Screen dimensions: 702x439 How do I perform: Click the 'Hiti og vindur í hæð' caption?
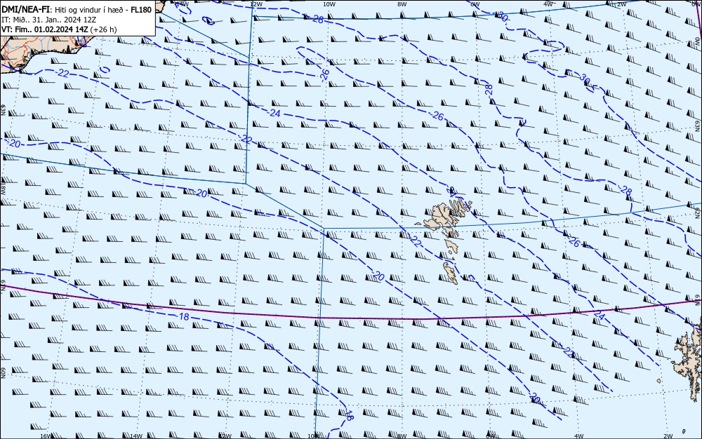[x=88, y=10]
